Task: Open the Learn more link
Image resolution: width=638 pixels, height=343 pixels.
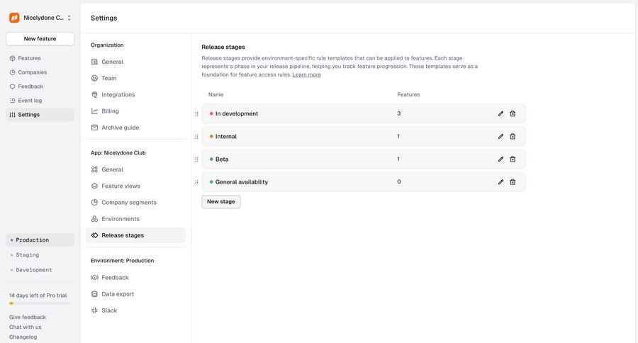Action: pos(306,75)
